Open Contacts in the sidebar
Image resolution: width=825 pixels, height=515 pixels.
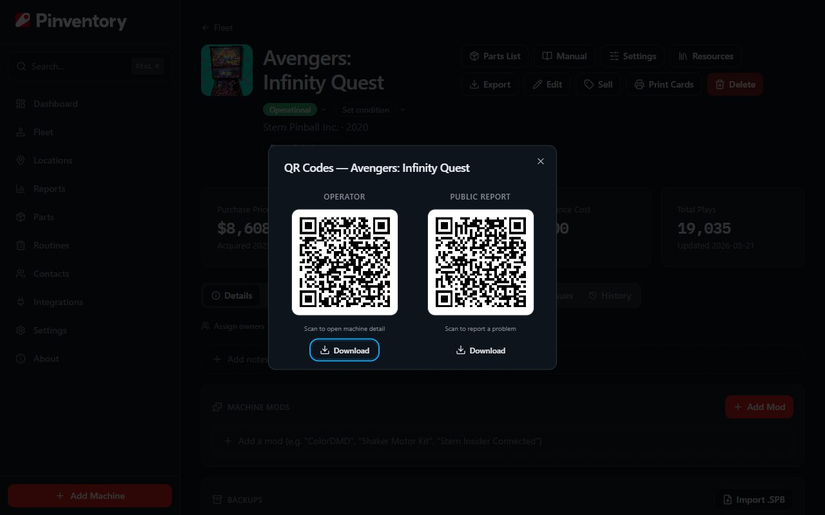pyautogui.click(x=90, y=274)
